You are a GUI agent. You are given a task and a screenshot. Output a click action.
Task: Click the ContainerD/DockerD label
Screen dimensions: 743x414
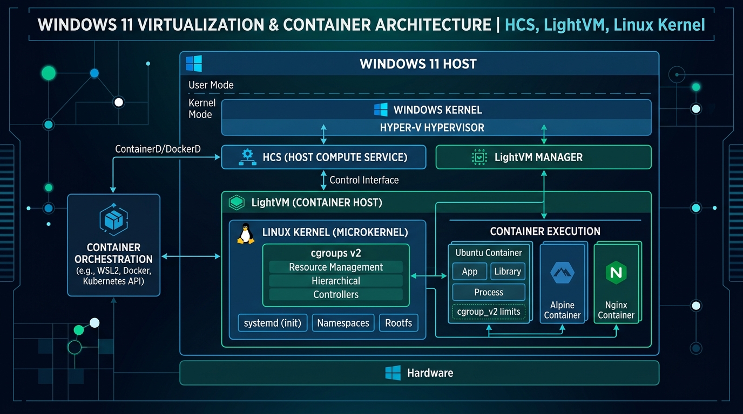click(158, 148)
